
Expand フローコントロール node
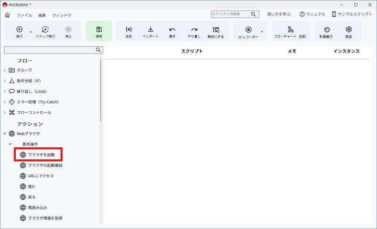click(5, 113)
